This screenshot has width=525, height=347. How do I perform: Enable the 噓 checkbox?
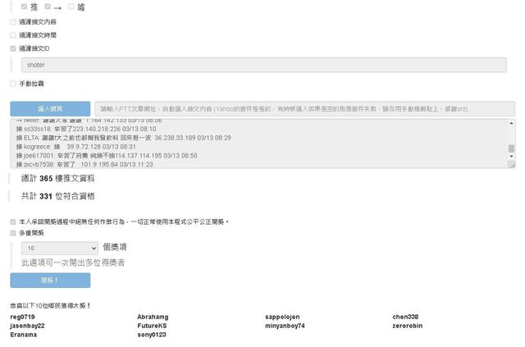pos(71,7)
